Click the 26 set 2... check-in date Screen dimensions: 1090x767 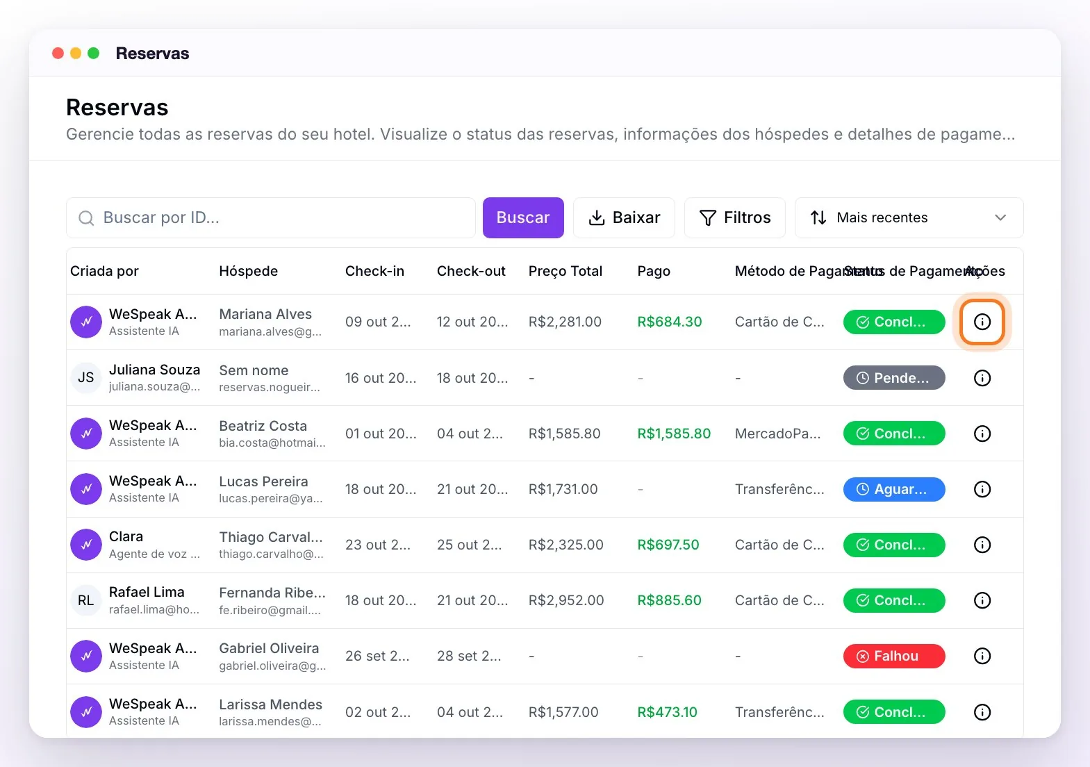(x=377, y=656)
